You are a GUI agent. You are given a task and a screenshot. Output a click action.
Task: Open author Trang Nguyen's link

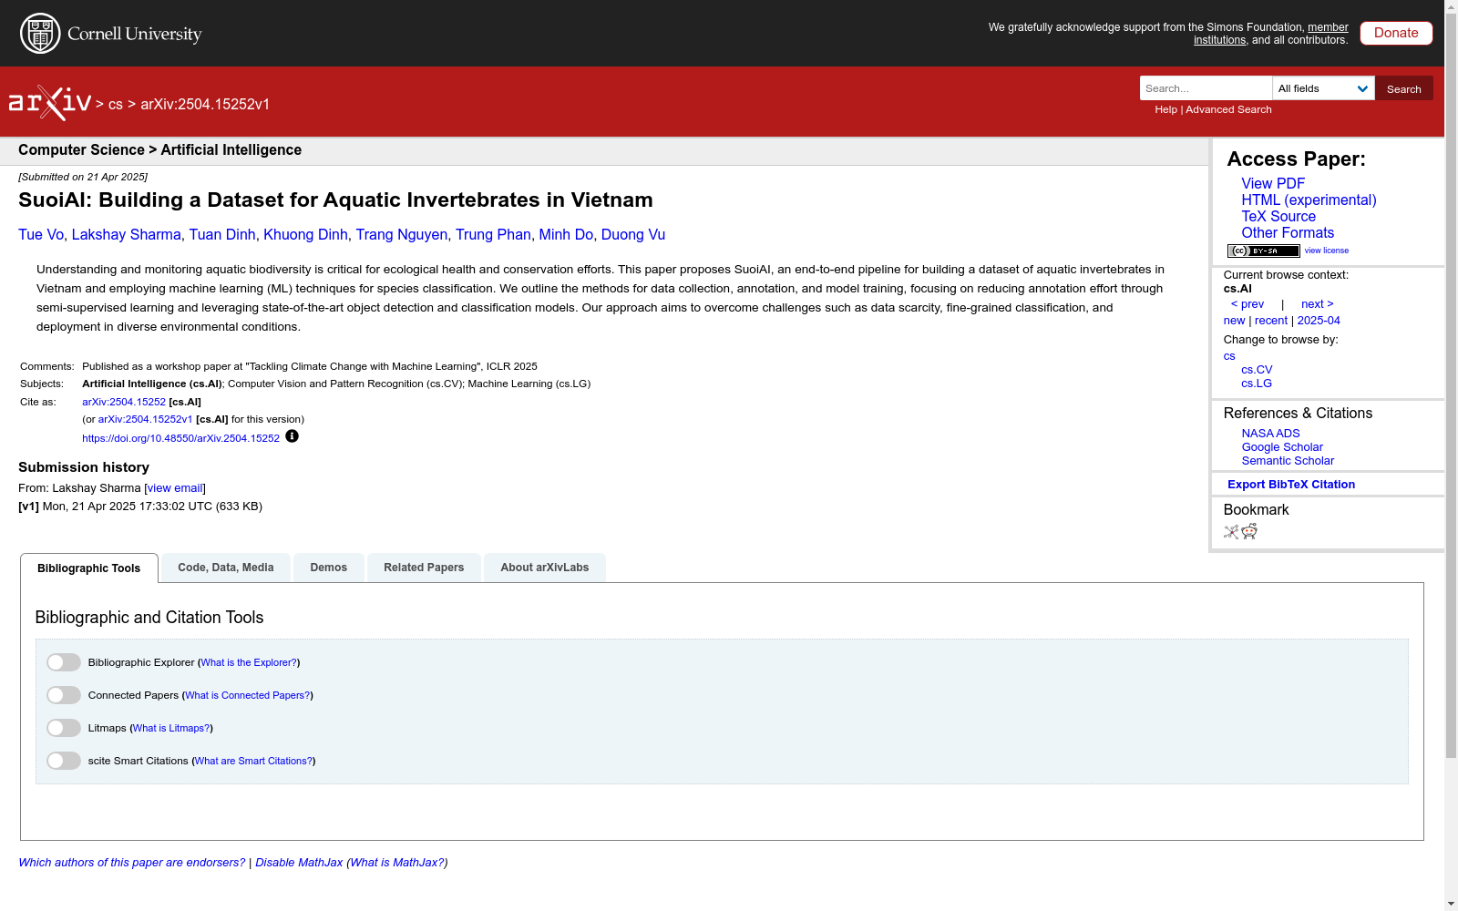tap(402, 235)
